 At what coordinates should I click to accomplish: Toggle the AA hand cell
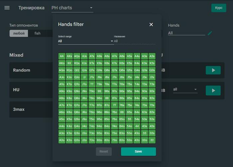tap(62, 56)
